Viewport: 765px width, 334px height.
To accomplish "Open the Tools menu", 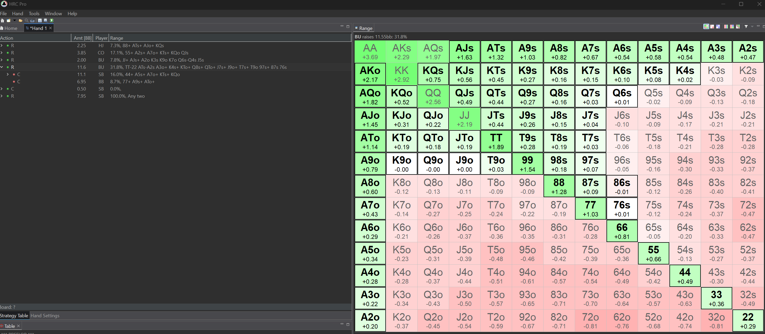I will click(x=34, y=13).
